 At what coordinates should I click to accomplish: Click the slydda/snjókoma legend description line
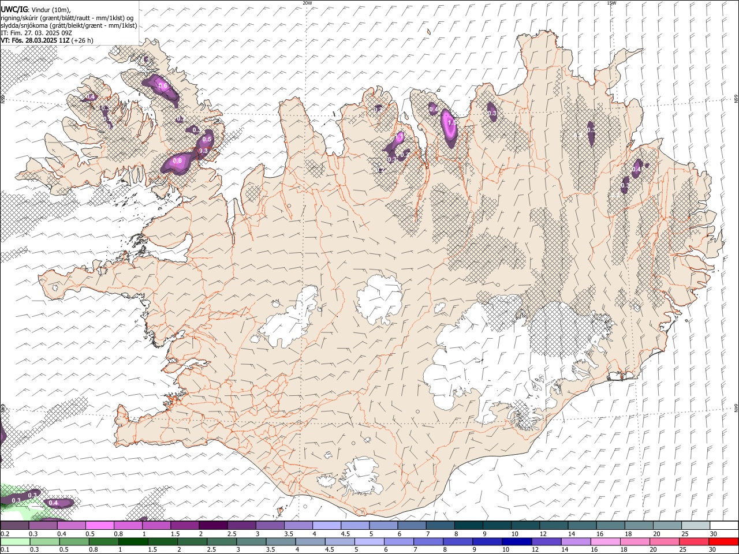[69, 25]
